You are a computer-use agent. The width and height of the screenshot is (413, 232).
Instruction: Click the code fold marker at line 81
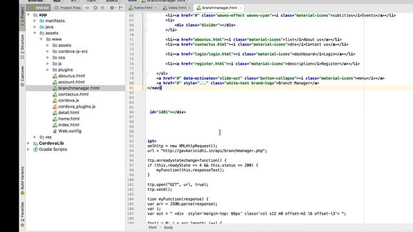[x=146, y=88]
